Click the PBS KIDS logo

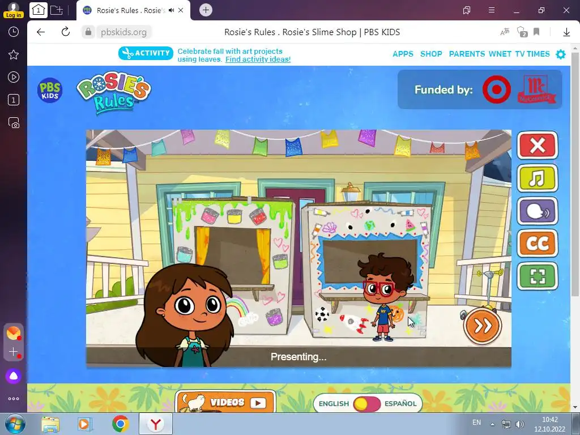point(50,90)
